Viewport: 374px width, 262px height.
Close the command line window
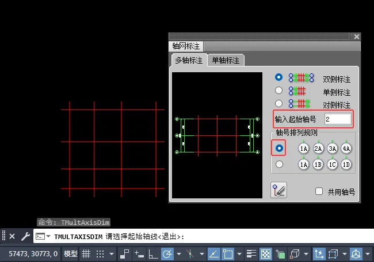(12, 236)
